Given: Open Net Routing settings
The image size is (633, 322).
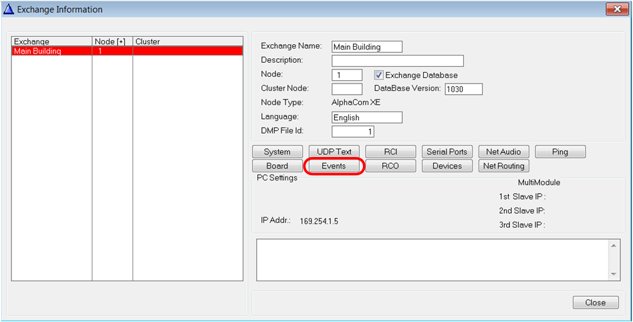Looking at the screenshot, I should click(503, 166).
